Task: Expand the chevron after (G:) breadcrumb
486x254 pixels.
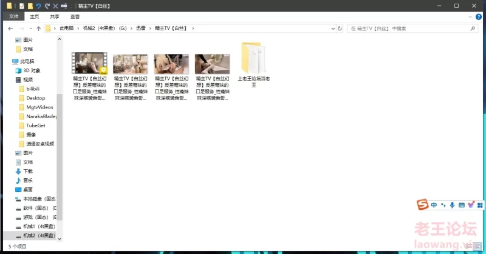Action: point(131,28)
